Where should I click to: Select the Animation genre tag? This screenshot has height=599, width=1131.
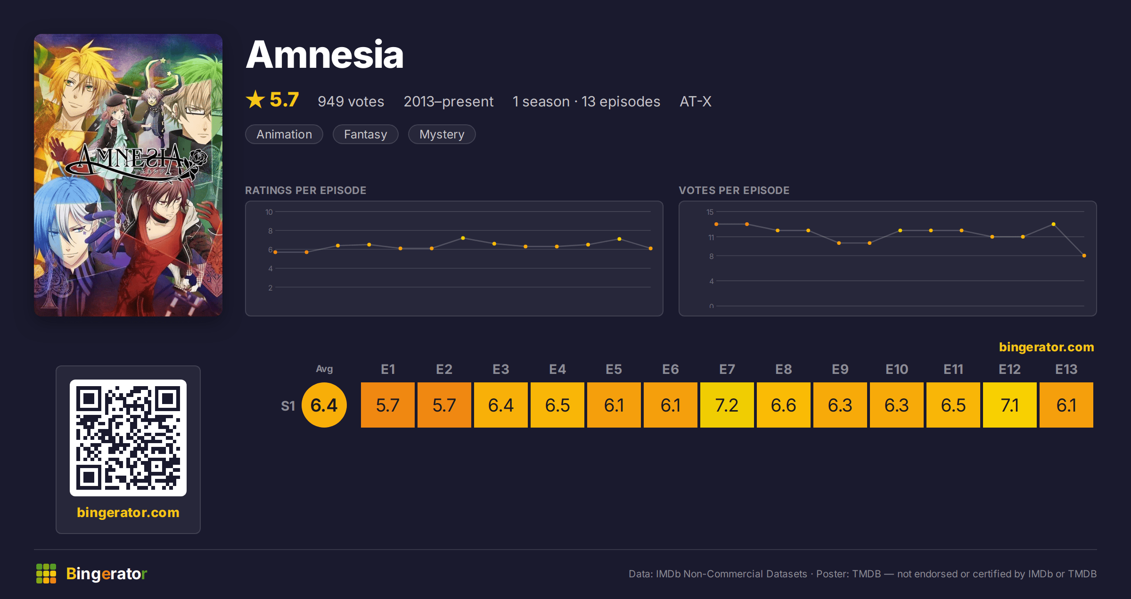click(284, 134)
